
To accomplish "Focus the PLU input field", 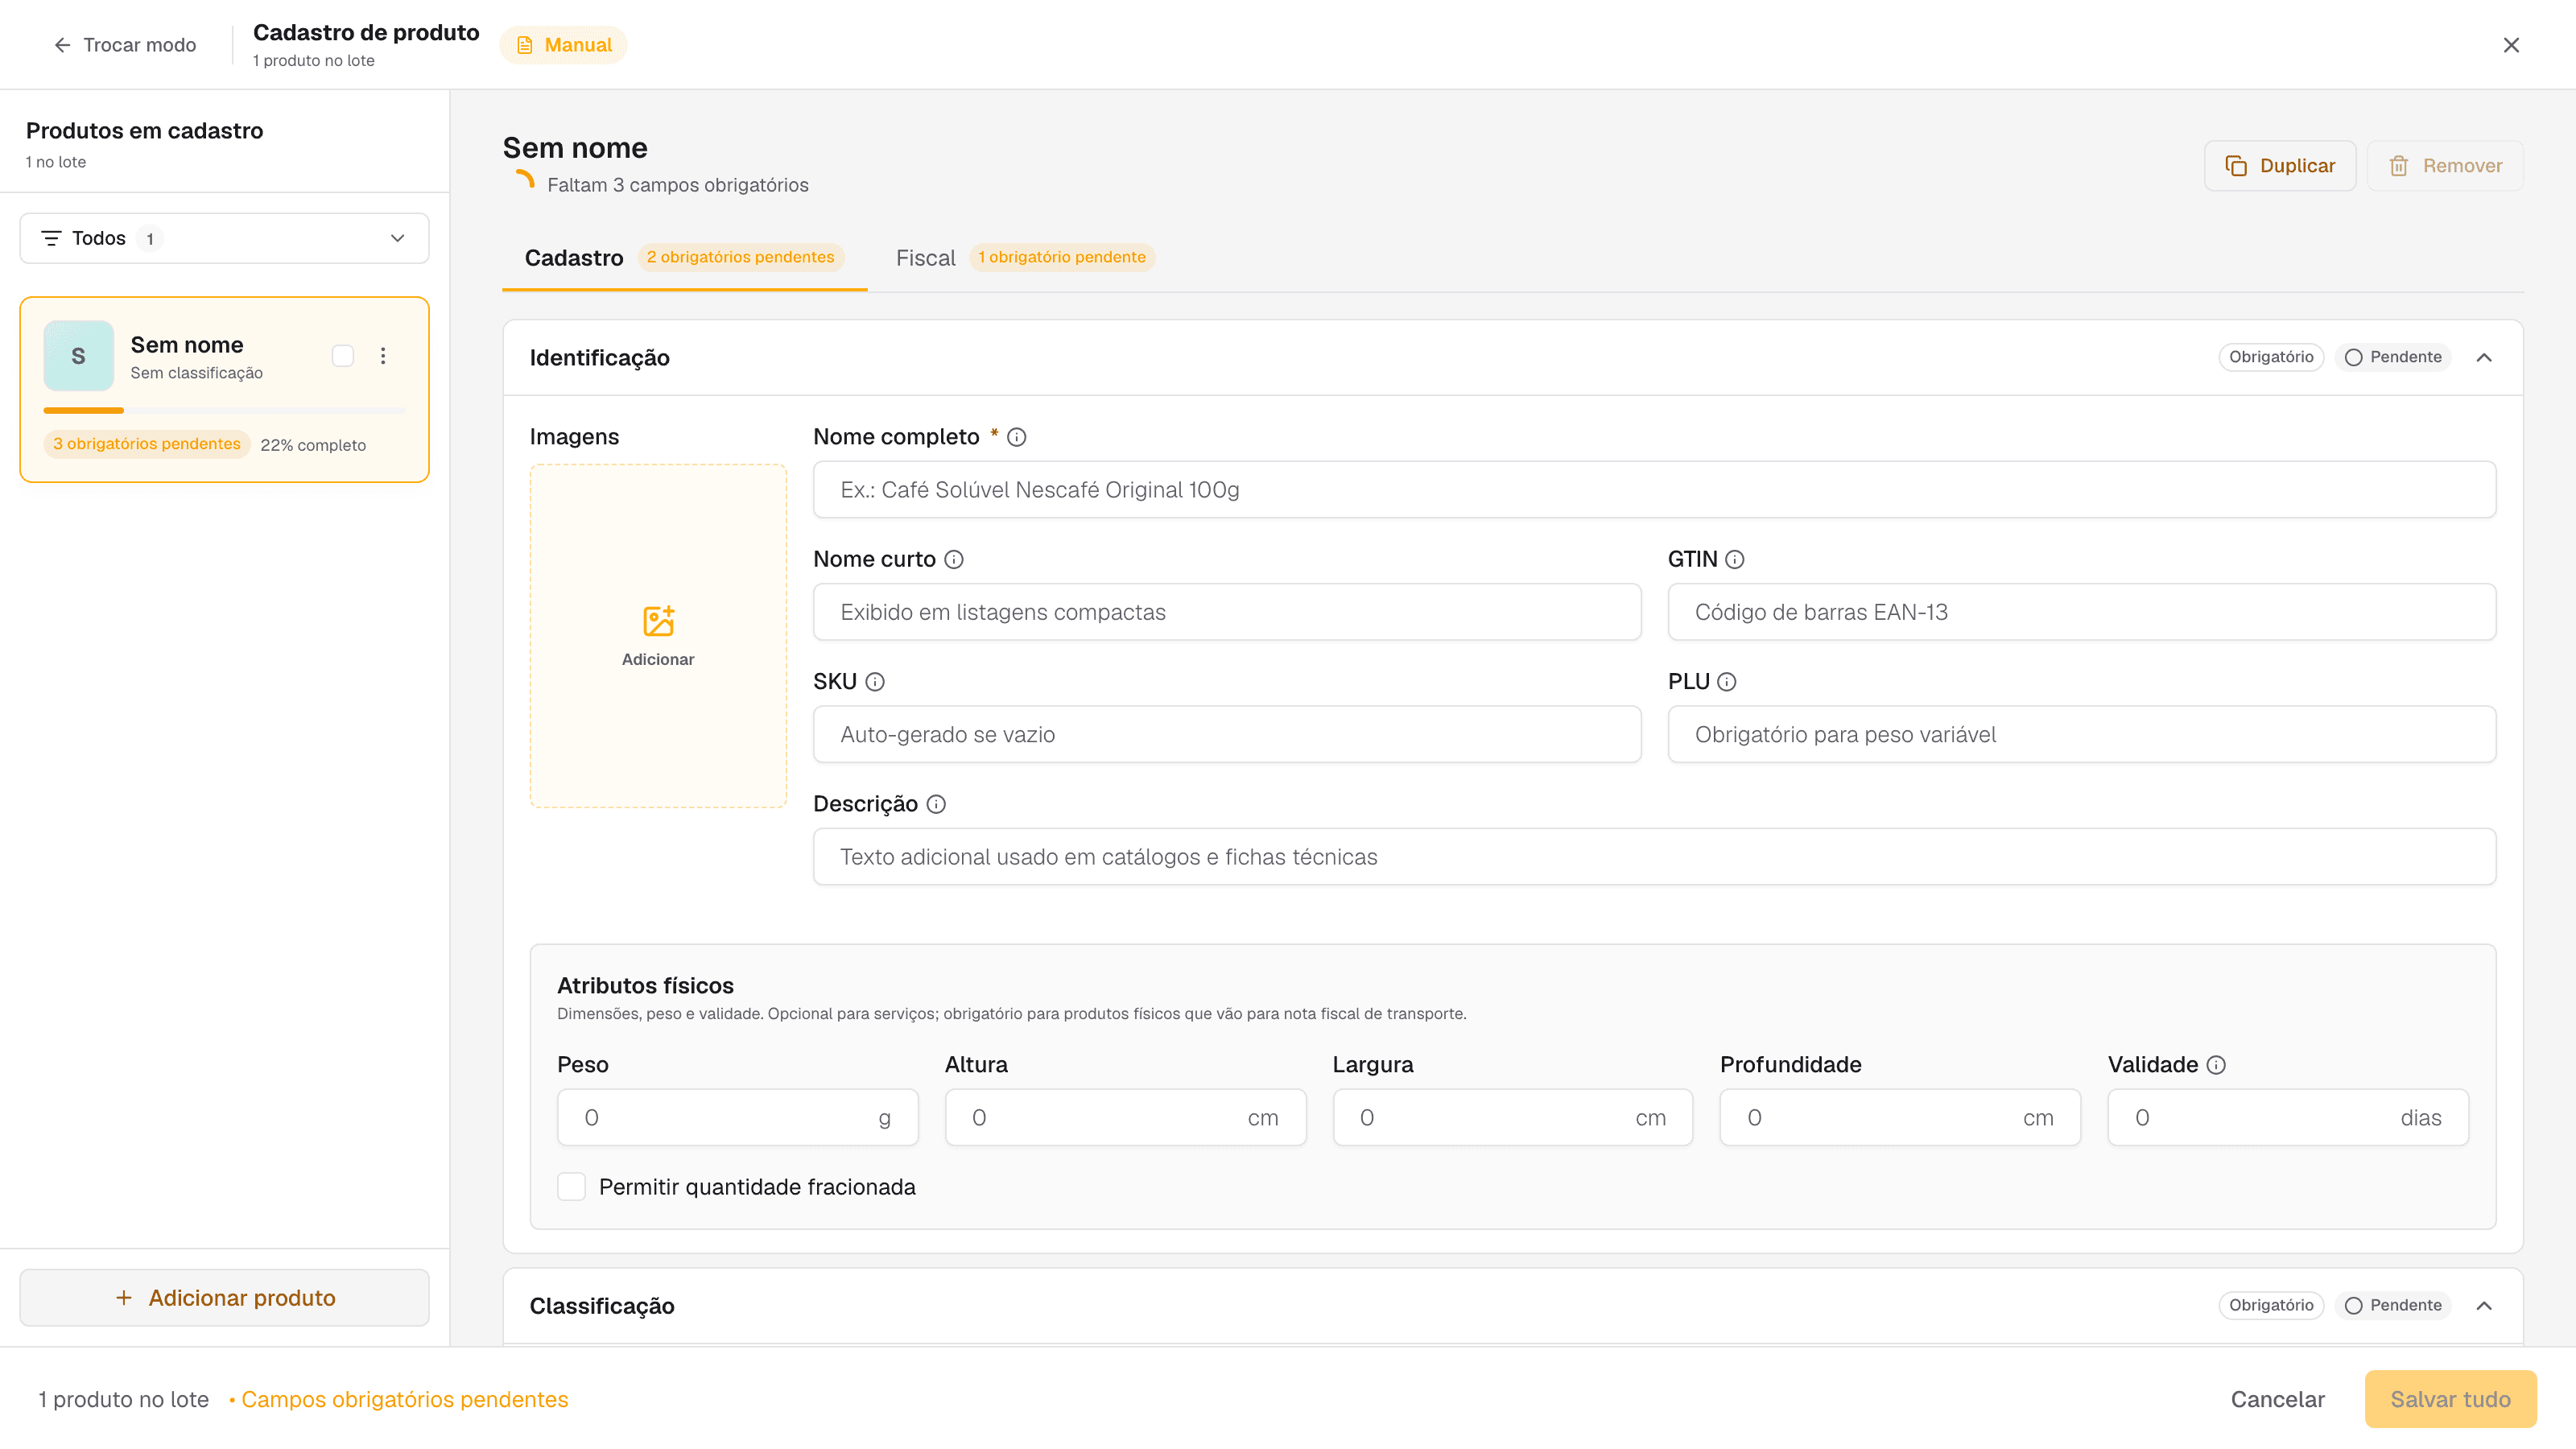I will (2081, 734).
